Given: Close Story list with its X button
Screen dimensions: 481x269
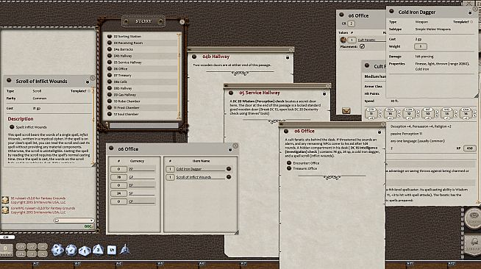Looking at the screenshot, I should 182,22.
